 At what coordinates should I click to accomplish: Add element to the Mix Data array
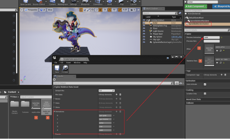(x=116, y=94)
